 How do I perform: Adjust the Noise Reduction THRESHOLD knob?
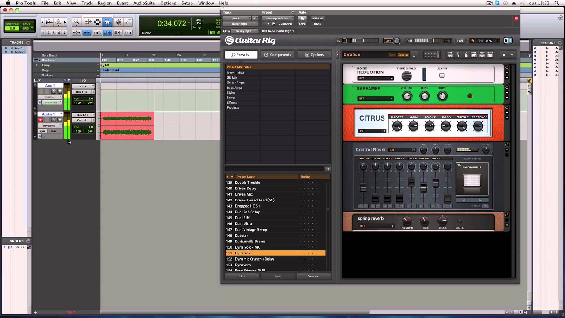[x=407, y=76]
